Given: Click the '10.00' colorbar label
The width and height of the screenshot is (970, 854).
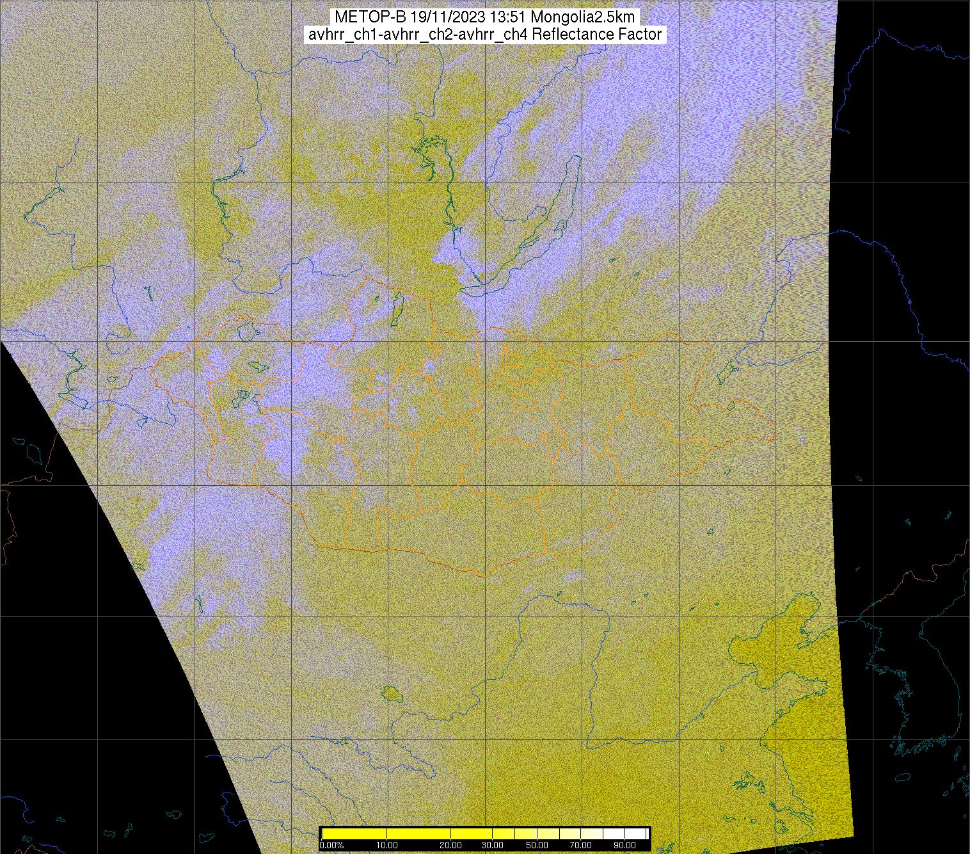Looking at the screenshot, I should coord(387,845).
